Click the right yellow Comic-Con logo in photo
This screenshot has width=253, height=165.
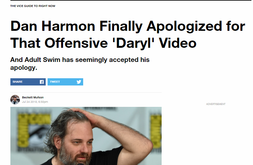pos(156,131)
